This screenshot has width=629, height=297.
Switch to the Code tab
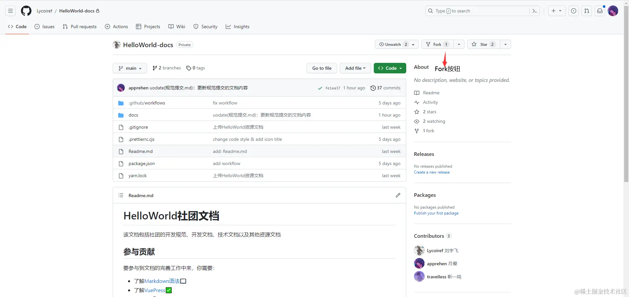(17, 27)
